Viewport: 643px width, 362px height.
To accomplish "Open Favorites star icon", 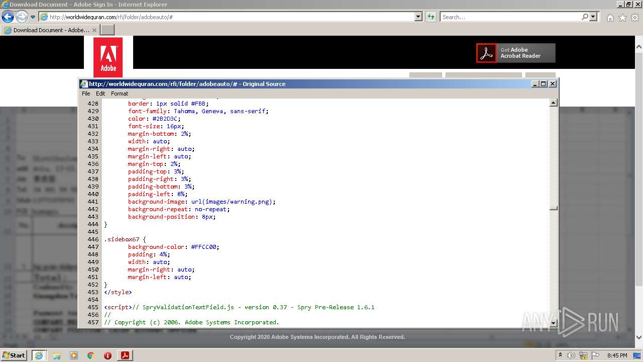I will click(x=622, y=18).
